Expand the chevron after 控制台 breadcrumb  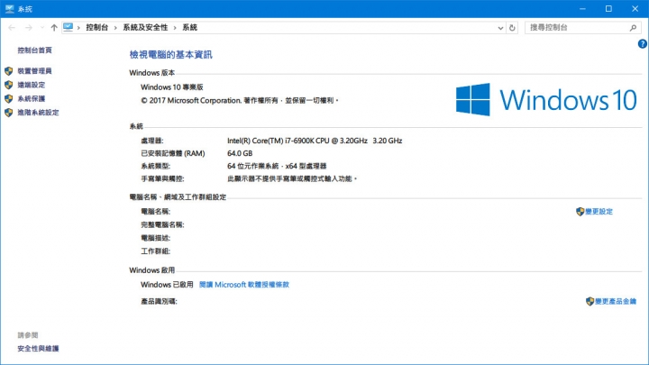point(115,28)
